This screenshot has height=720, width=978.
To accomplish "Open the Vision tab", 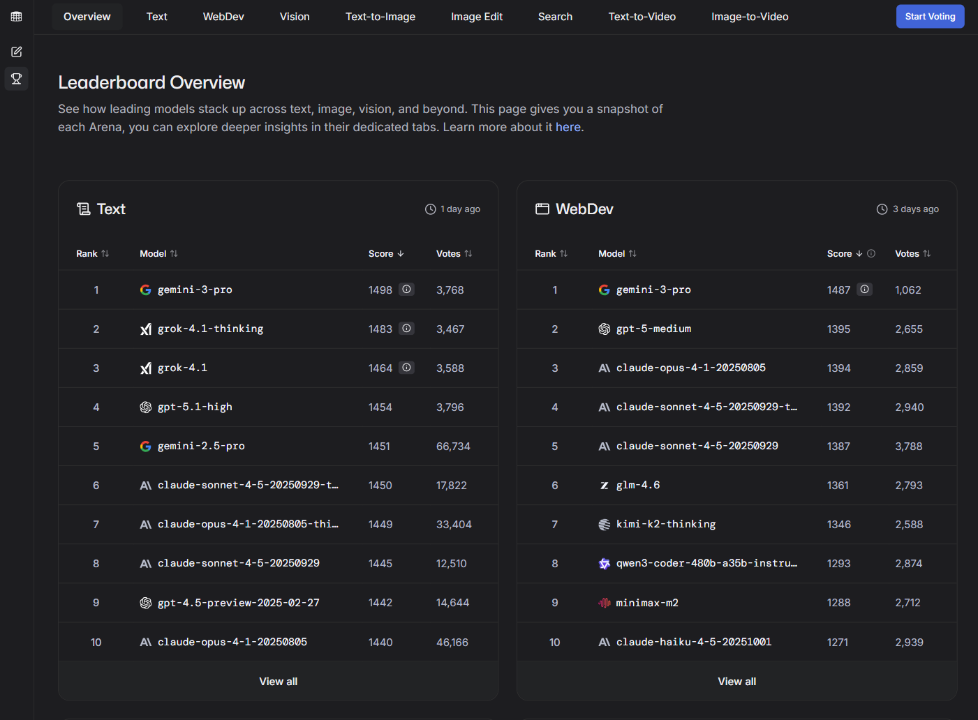I will [295, 17].
